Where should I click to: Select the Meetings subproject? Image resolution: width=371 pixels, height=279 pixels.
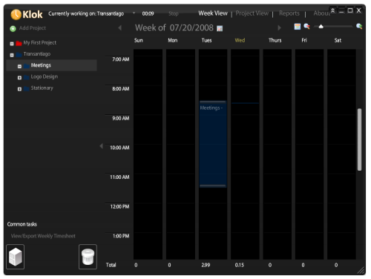point(41,65)
